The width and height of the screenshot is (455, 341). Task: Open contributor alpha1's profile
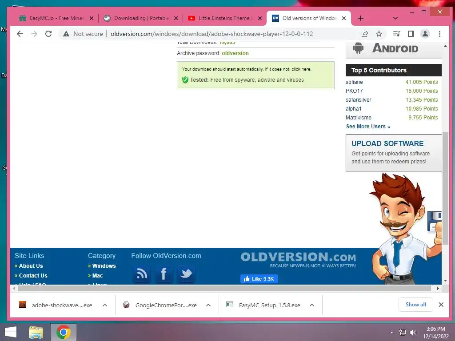[x=353, y=109]
